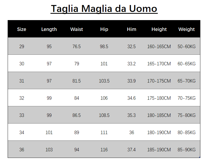The image size is (208, 164).
Task: Click waist value 76.5
Action: click(77, 47)
